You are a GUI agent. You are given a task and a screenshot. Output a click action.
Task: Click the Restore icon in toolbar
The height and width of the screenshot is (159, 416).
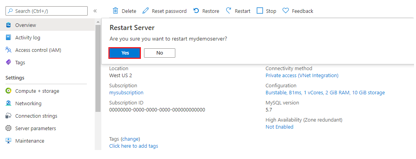(x=196, y=11)
